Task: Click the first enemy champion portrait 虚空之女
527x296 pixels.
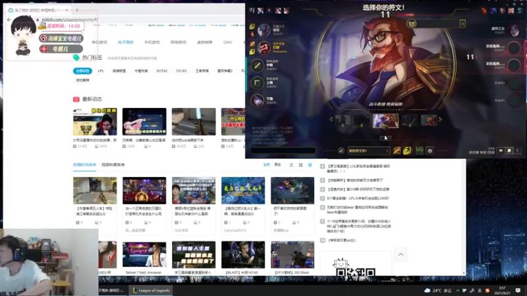Action: point(514,30)
